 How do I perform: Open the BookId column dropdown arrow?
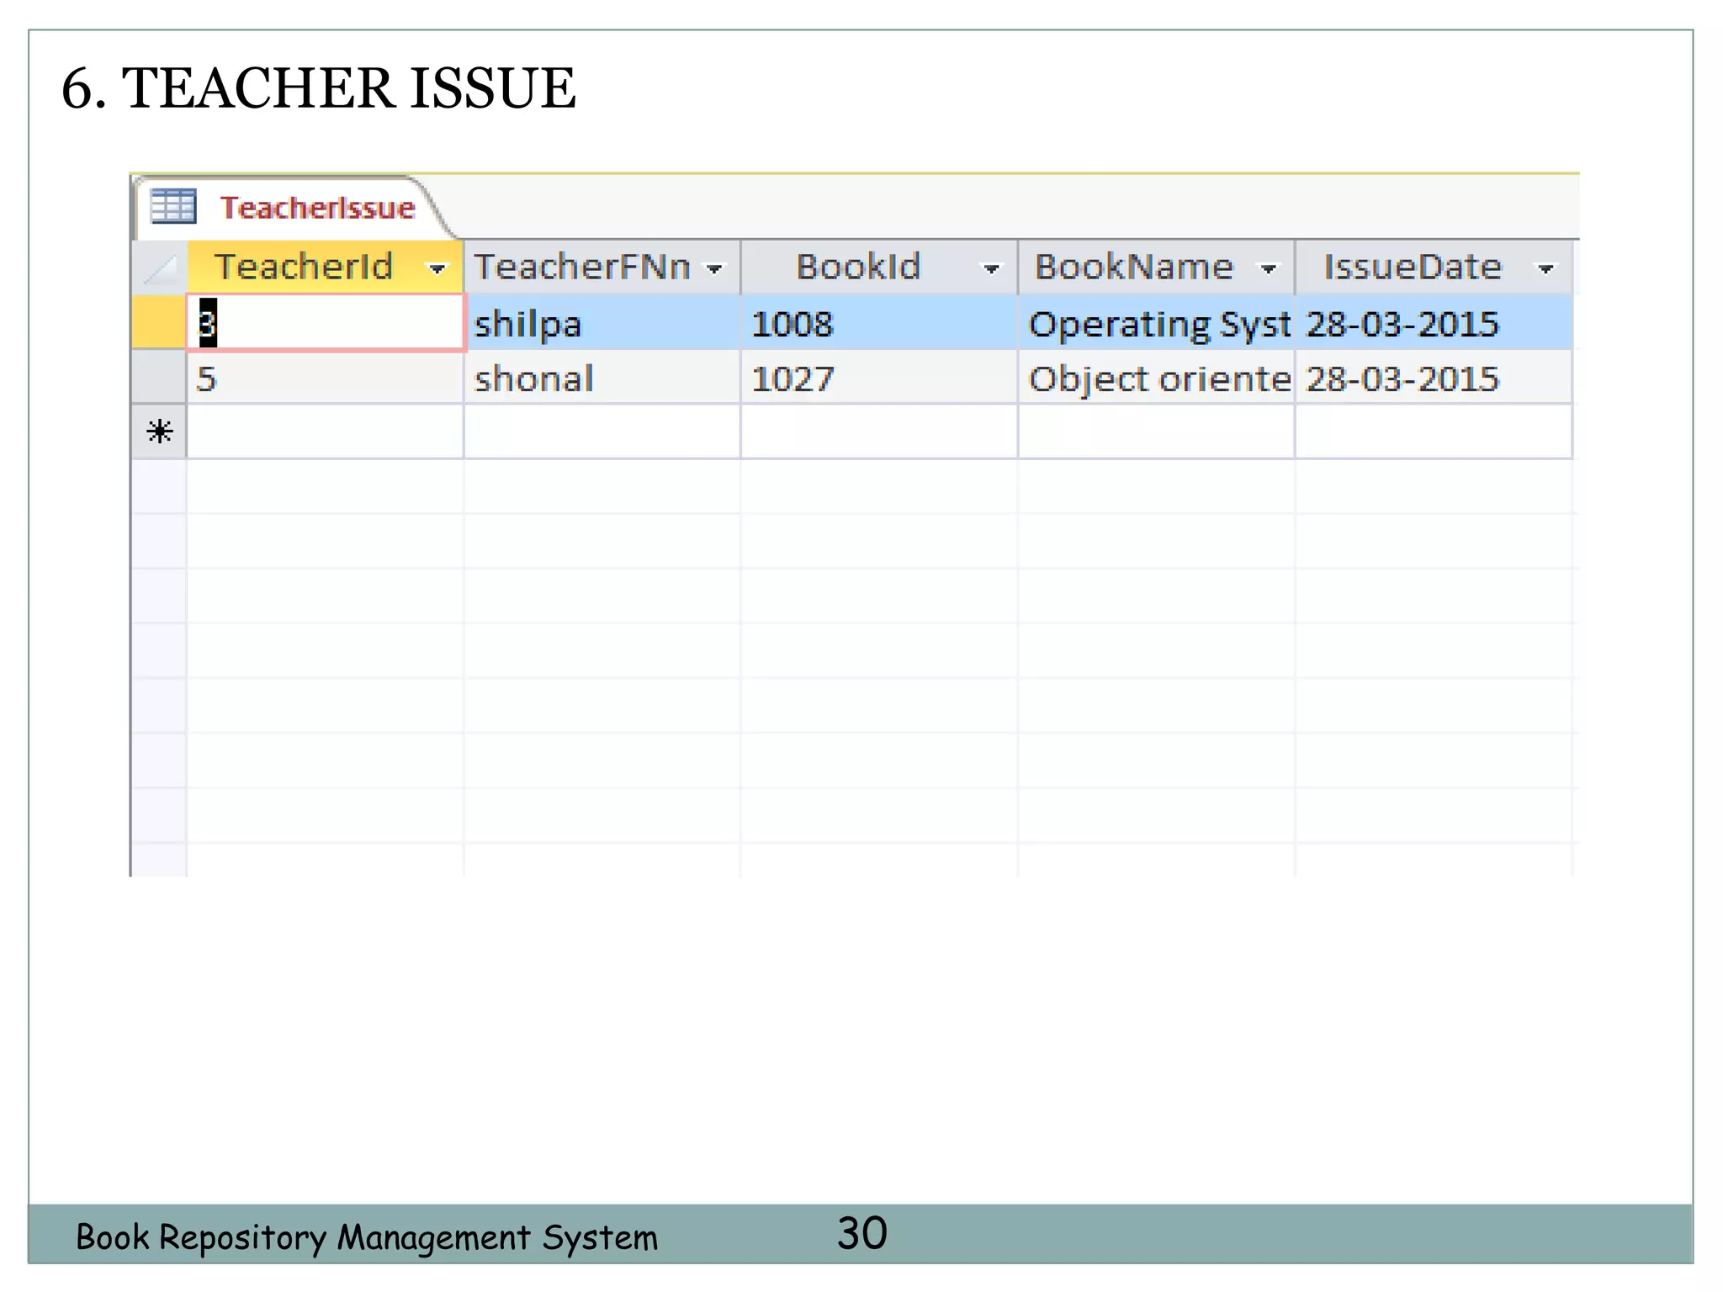click(991, 269)
